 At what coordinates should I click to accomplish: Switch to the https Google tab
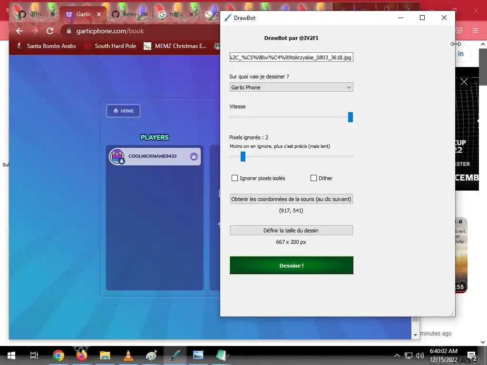(175, 14)
